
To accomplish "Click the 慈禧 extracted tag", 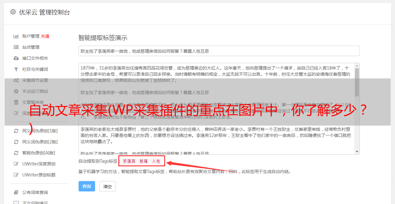I will pos(144,161).
